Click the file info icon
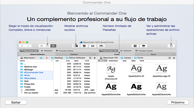Image resolution: width=194 pixels, height=108 pixels. [84, 46]
